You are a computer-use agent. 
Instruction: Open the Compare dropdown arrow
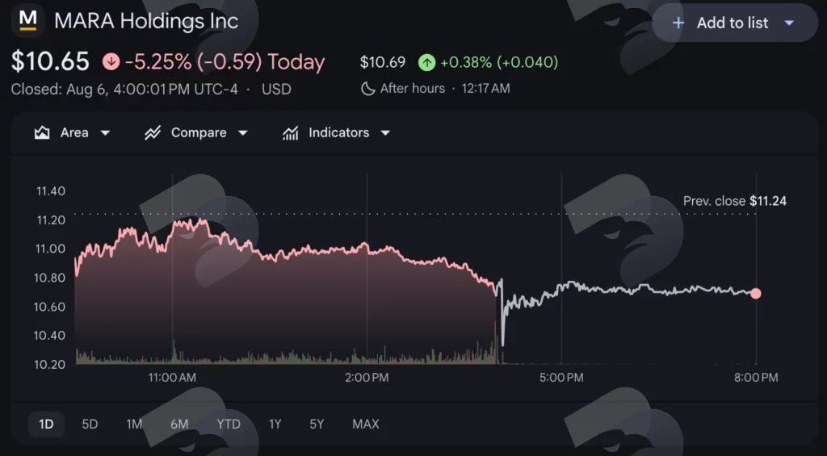[242, 133]
